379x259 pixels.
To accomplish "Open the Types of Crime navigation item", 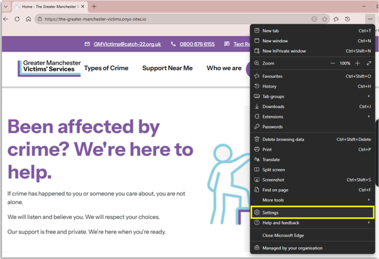I will [106, 68].
